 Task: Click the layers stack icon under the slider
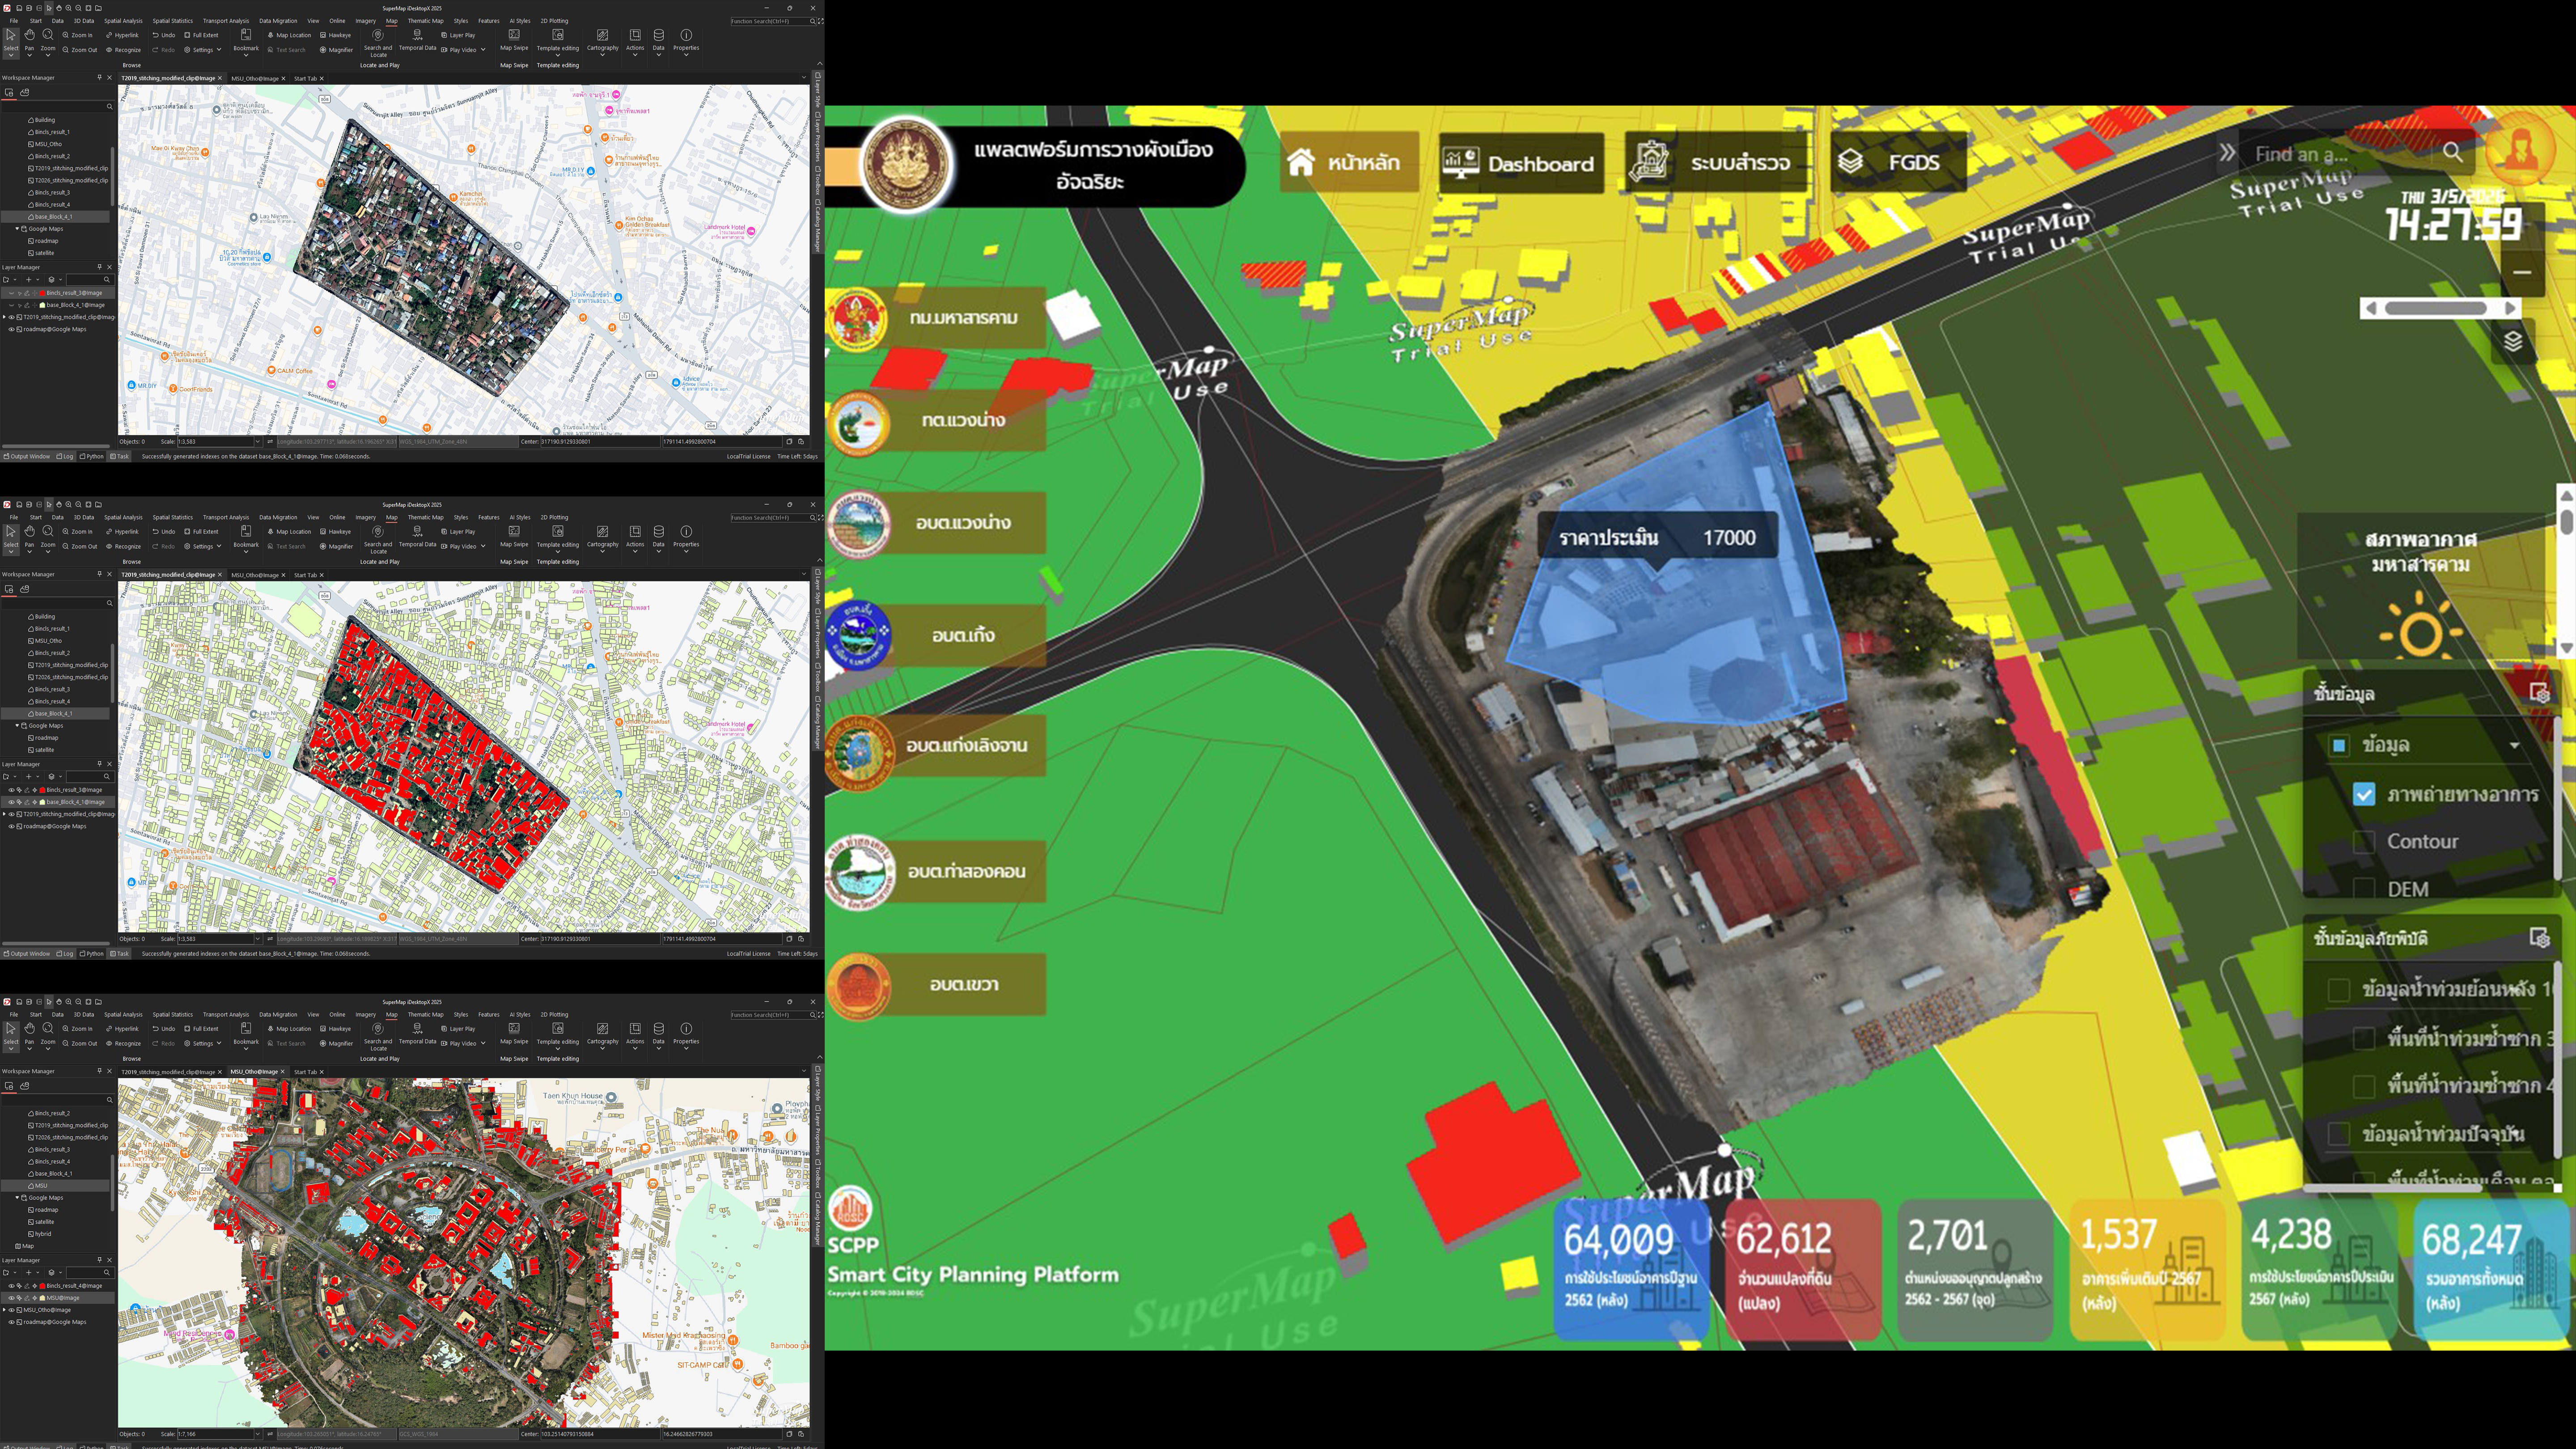(x=2513, y=342)
